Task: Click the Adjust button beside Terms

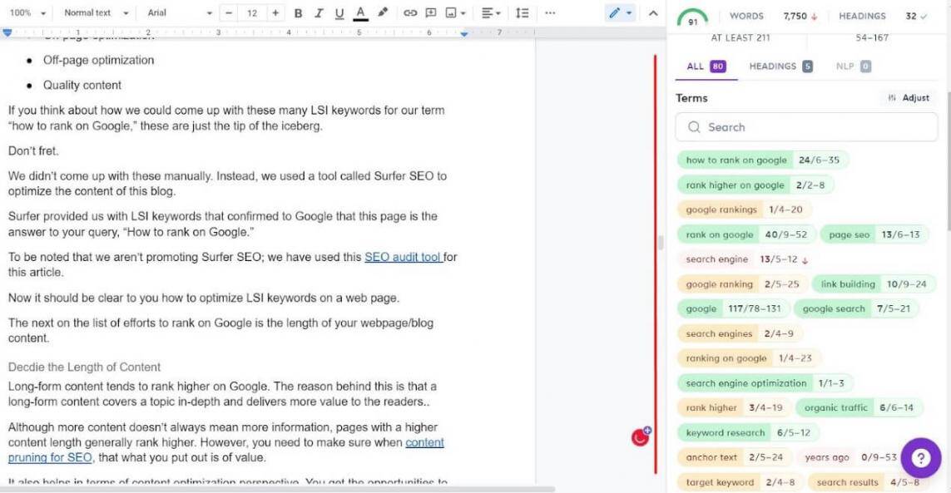Action: point(909,98)
